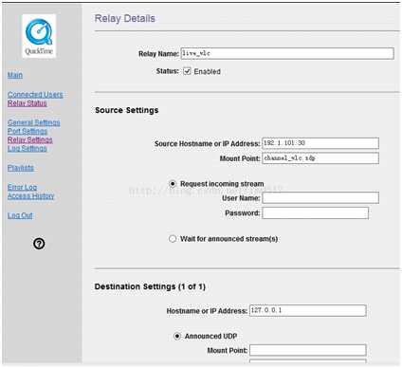The image size is (402, 368).
Task: Go to Connected Users
Action: pos(35,95)
